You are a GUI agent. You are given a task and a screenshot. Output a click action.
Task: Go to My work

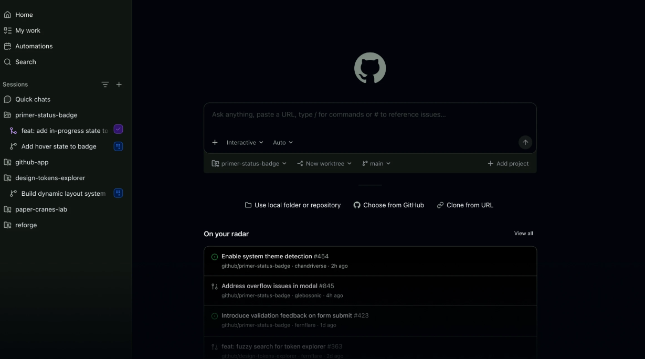(x=28, y=30)
